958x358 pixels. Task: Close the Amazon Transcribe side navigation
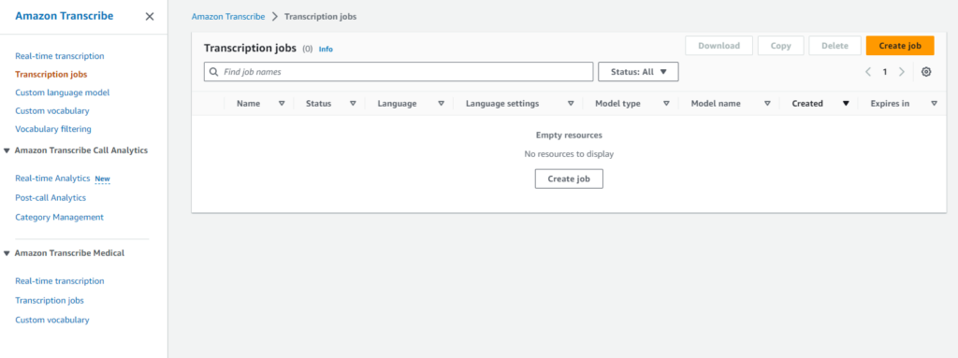(150, 17)
